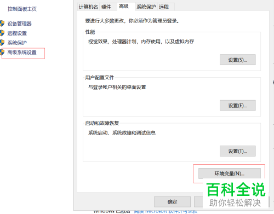Click text 视觉效果，处理器计划，内存使用，以及虚拟内存

pyautogui.click(x=141, y=42)
